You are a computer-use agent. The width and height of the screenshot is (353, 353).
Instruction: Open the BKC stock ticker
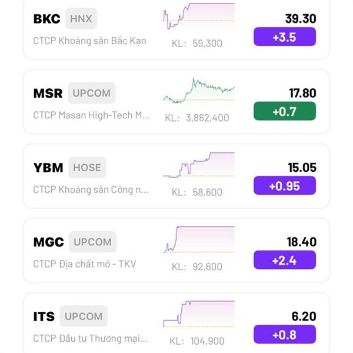pyautogui.click(x=47, y=19)
